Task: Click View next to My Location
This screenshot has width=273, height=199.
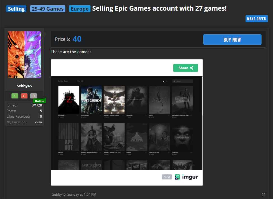Action: [x=38, y=122]
